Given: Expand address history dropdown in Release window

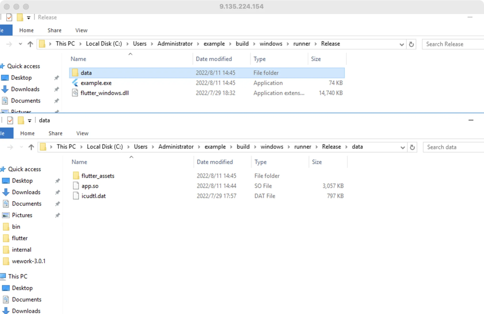Looking at the screenshot, I should tap(402, 44).
